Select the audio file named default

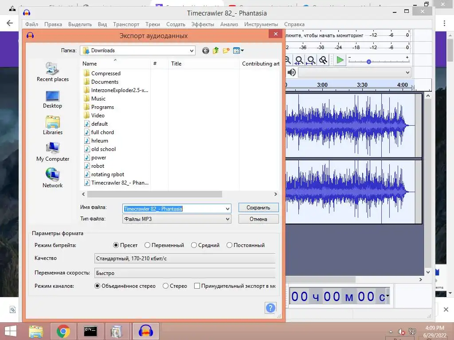point(99,124)
